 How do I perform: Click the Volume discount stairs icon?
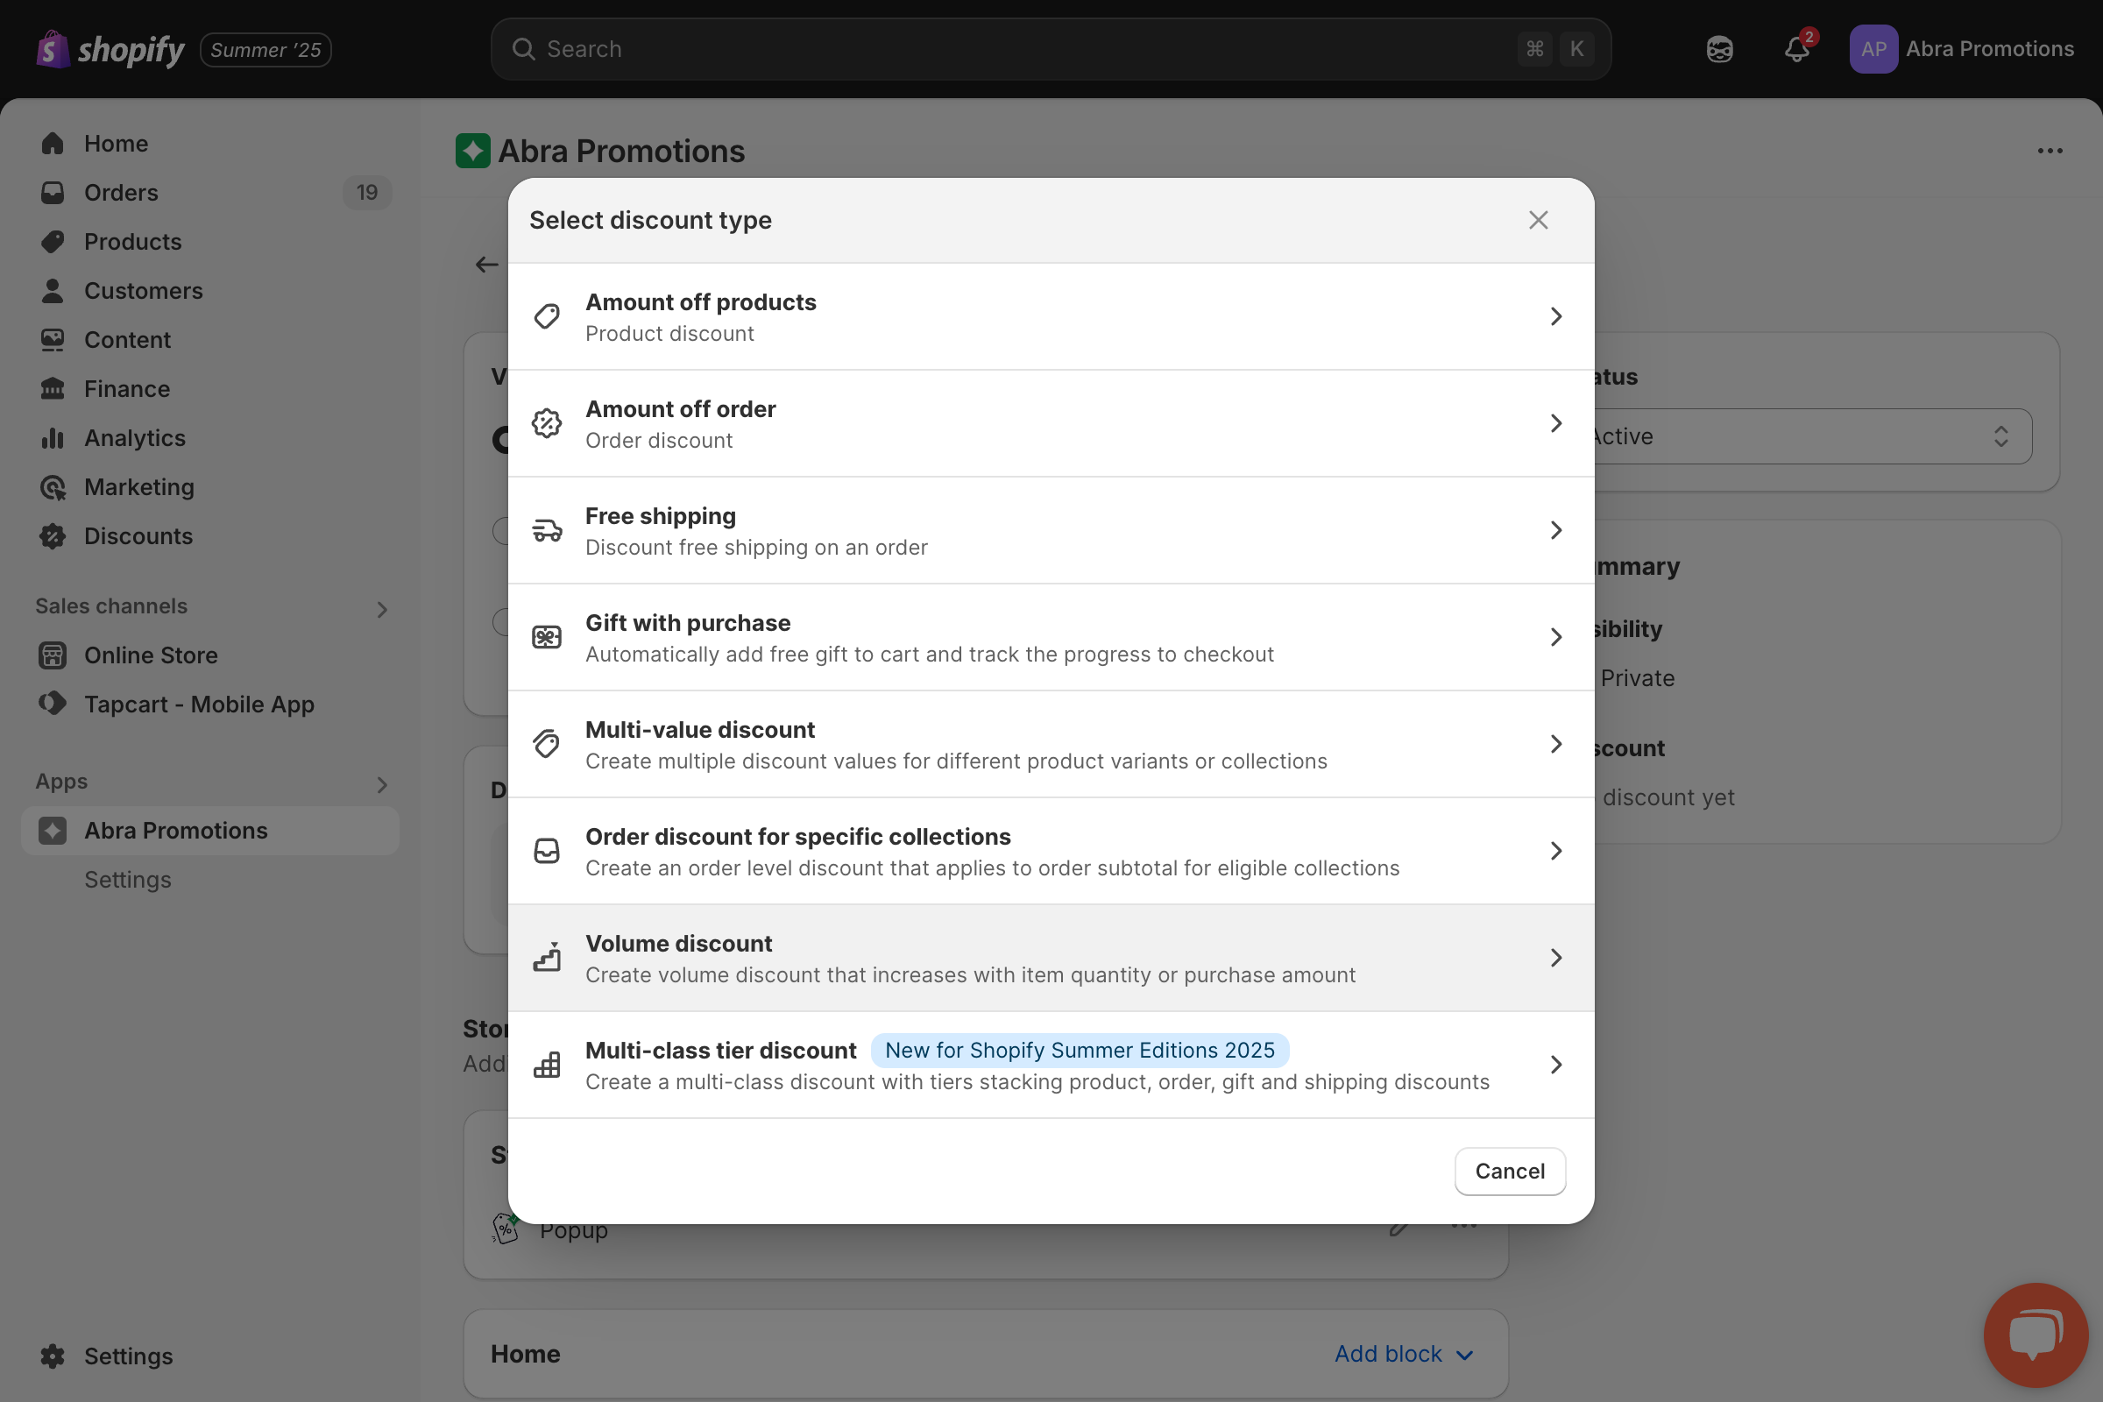click(x=547, y=958)
